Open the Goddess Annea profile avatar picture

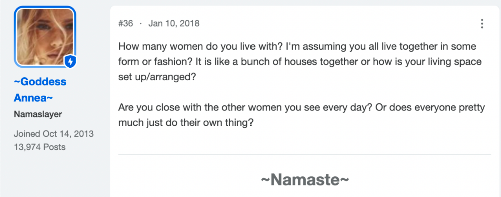pos(45,37)
